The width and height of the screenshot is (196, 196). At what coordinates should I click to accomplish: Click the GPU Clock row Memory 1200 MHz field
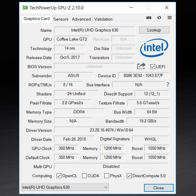[x=113, y=148]
